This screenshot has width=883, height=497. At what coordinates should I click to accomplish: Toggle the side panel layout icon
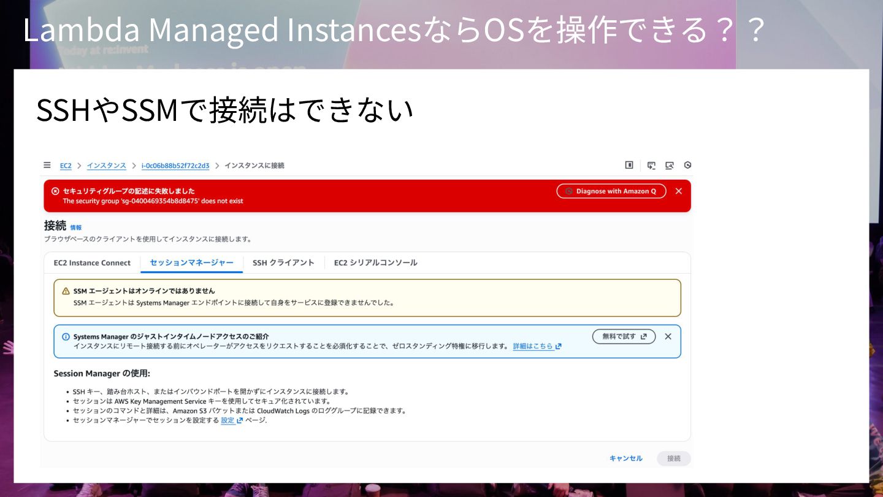pyautogui.click(x=629, y=165)
